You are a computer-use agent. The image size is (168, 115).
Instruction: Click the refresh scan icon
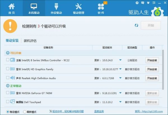tap(136, 25)
